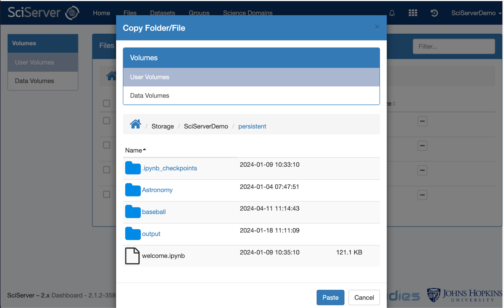The width and height of the screenshot is (504, 308).
Task: Open the Home menu item
Action: (101, 13)
